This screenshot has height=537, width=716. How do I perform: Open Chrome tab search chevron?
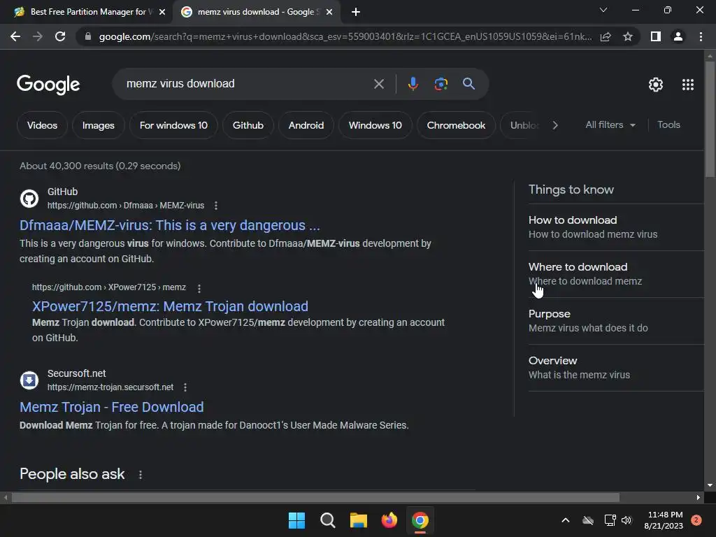pyautogui.click(x=603, y=10)
